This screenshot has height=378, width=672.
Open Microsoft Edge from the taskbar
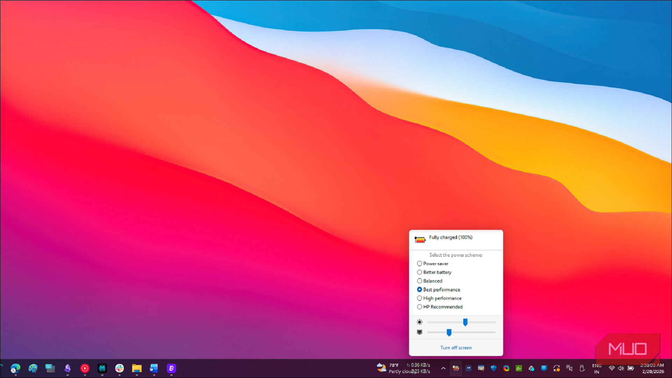click(15, 368)
